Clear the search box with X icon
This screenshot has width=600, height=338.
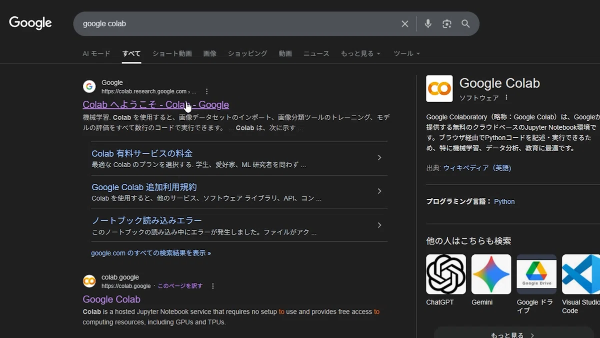click(x=405, y=24)
